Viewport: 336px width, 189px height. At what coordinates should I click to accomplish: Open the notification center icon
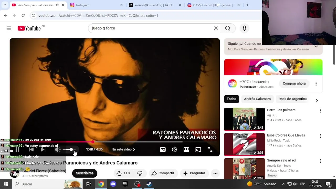[x=328, y=184]
